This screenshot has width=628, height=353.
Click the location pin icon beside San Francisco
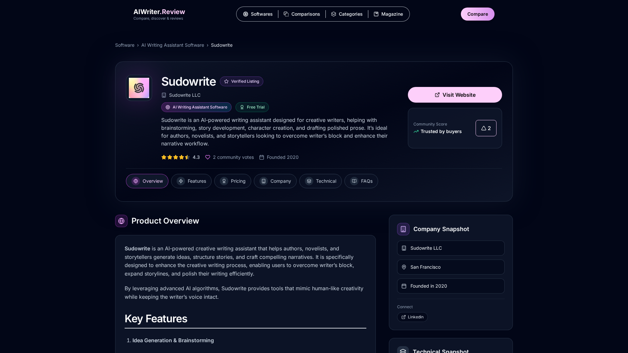click(x=404, y=267)
